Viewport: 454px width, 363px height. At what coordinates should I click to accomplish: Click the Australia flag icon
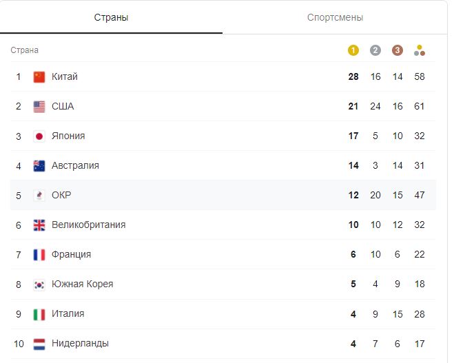39,166
